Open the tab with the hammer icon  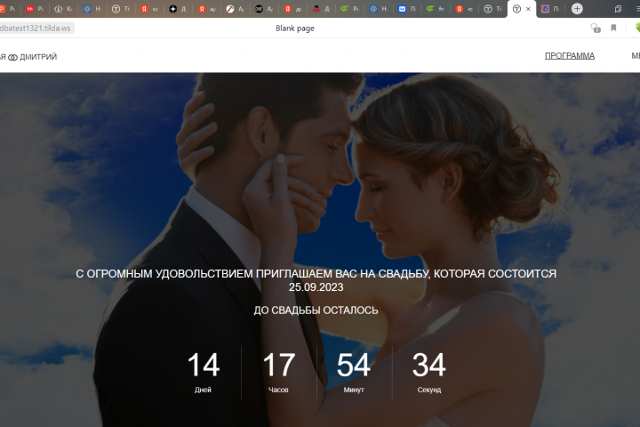[235, 9]
